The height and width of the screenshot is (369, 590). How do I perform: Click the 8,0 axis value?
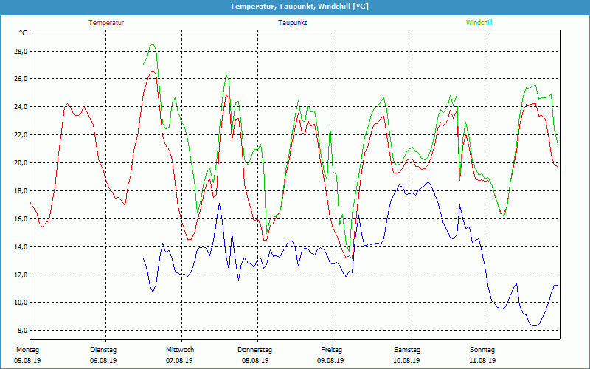pyautogui.click(x=22, y=331)
